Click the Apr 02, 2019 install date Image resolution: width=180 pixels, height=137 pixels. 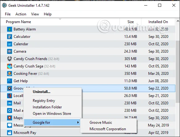tap(158, 133)
